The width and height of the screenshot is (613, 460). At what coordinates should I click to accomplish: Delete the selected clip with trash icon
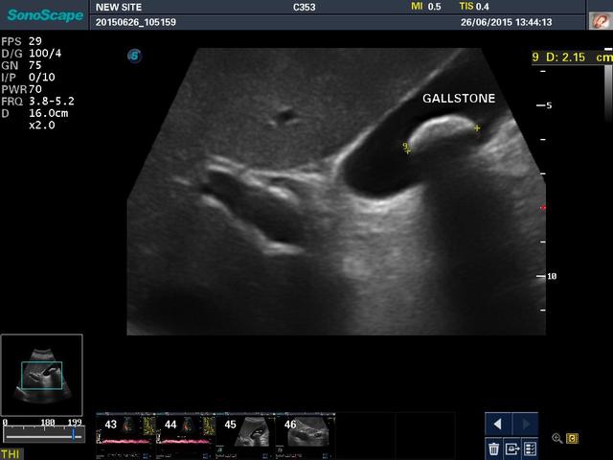[493, 448]
